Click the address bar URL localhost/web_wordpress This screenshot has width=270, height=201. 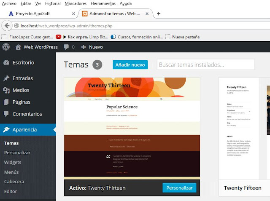point(67,26)
